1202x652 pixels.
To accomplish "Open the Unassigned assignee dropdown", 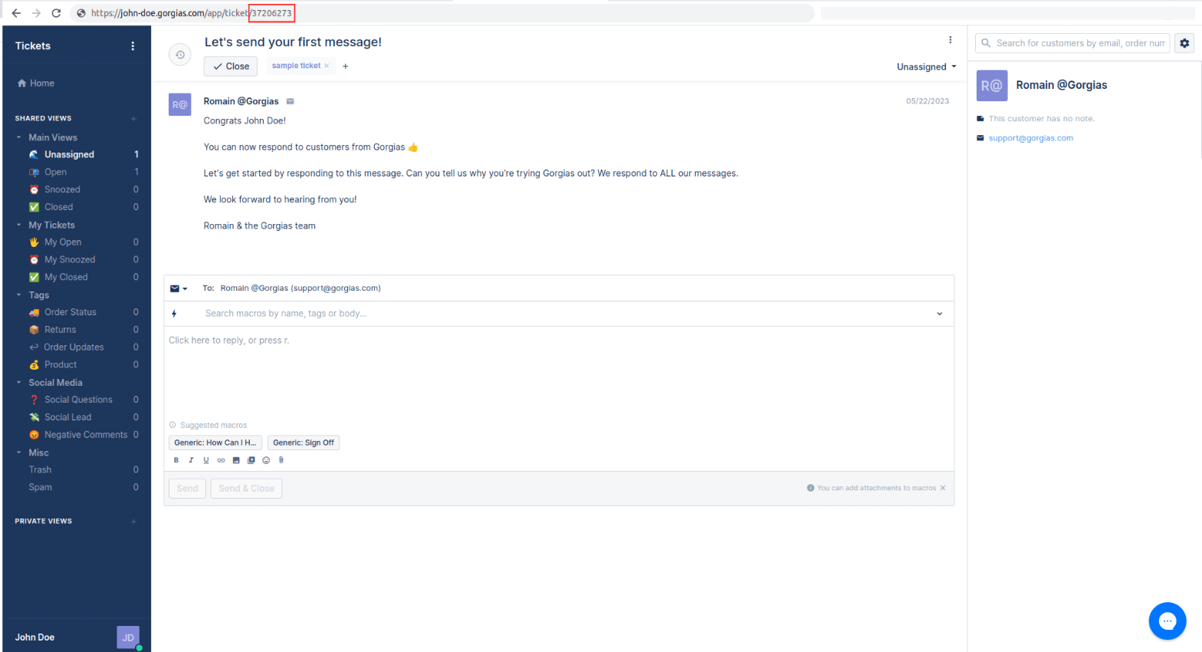I will point(927,67).
